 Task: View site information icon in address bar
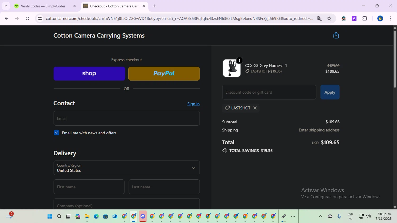[x=40, y=19]
